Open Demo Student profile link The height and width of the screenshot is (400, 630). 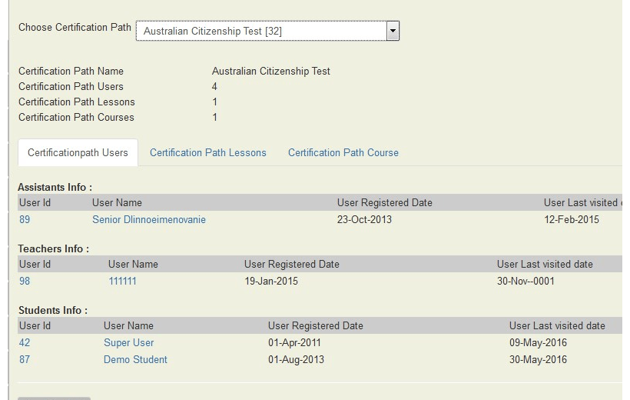pos(135,359)
